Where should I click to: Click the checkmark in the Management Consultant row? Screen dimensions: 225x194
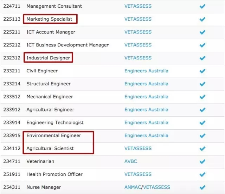202,6
